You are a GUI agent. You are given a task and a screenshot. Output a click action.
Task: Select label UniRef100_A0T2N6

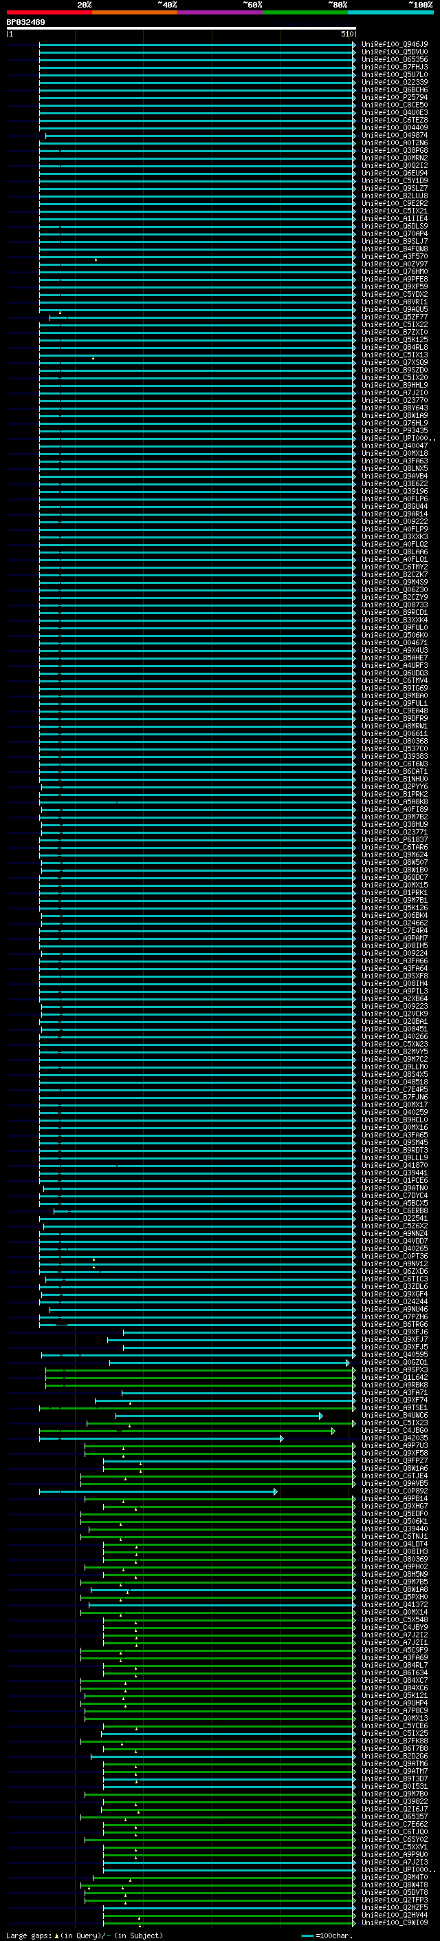tap(395, 143)
